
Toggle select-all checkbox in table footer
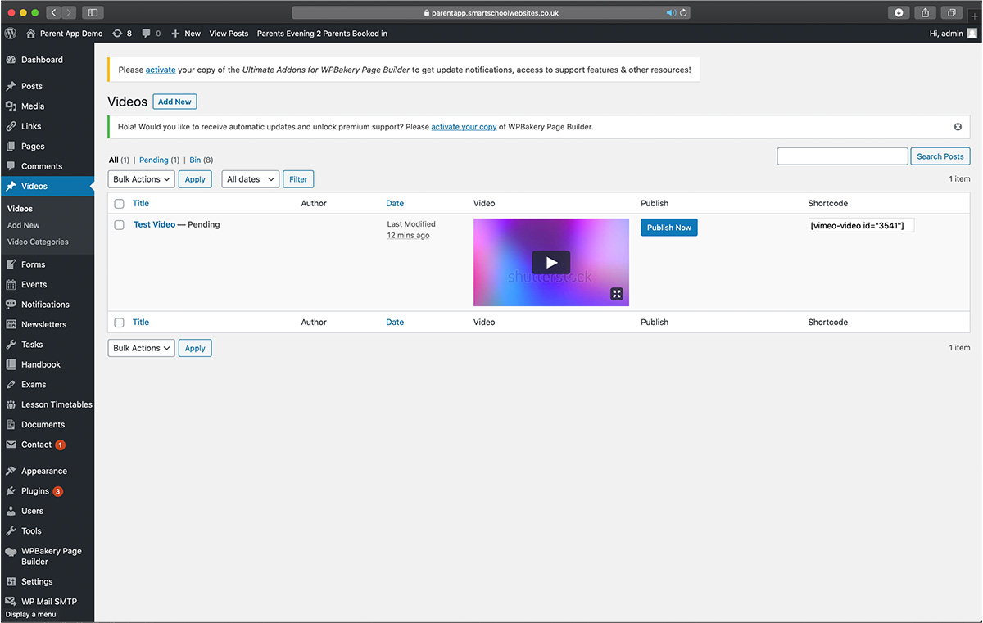(x=120, y=323)
